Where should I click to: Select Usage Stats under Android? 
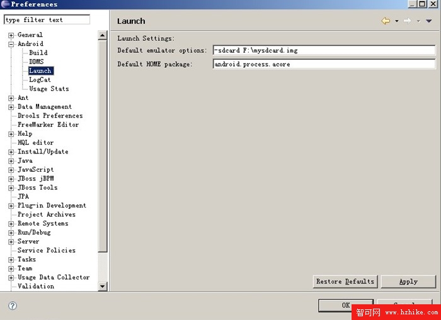point(49,89)
